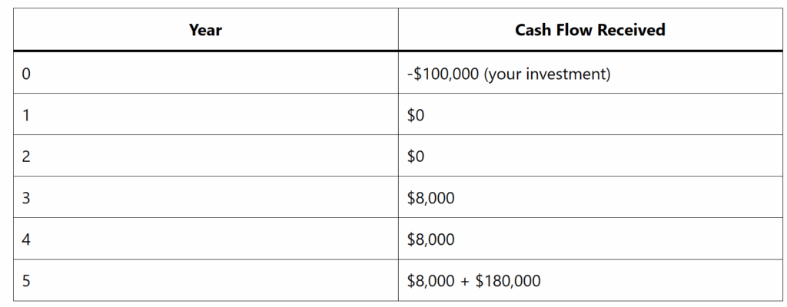This screenshot has height=307, width=787.
Task: Select the $0 cell for Year 1
Action: click(x=589, y=114)
